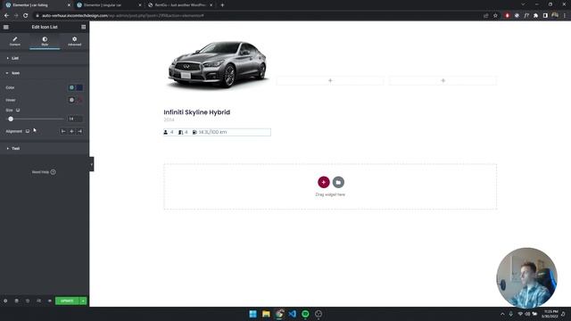The height and width of the screenshot is (321, 571).
Task: Switch to the Content tab
Action: coord(15,41)
